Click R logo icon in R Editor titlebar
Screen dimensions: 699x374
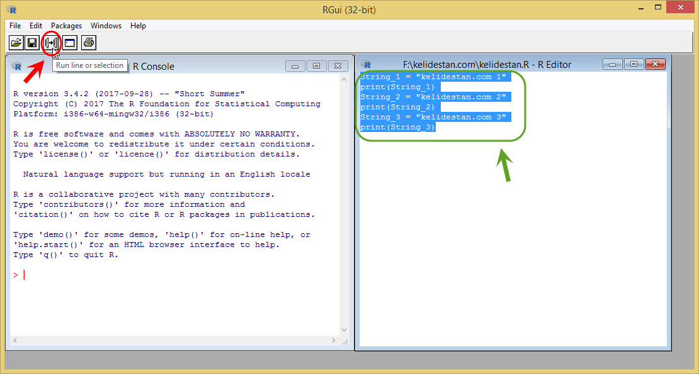tap(366, 65)
